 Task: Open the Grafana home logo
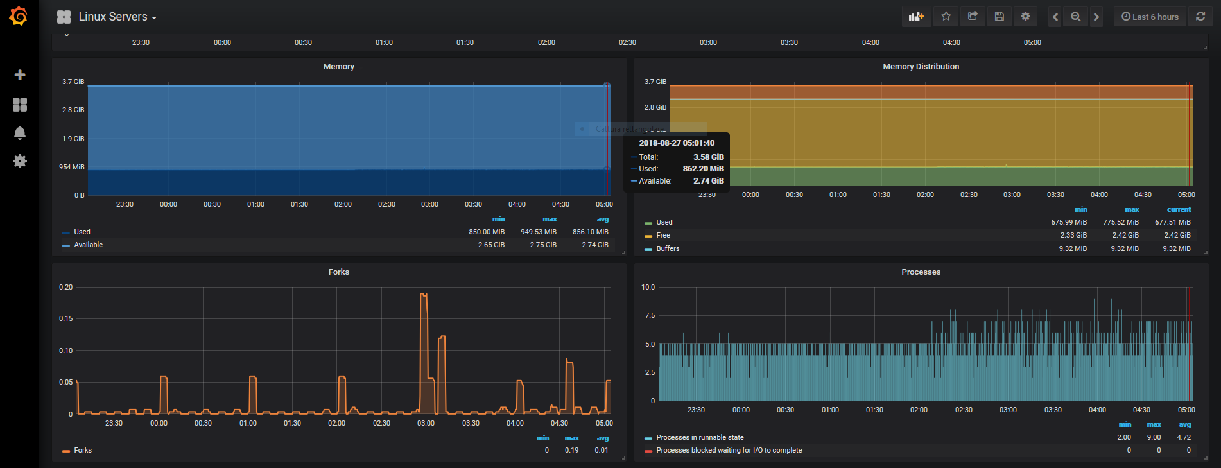click(19, 16)
